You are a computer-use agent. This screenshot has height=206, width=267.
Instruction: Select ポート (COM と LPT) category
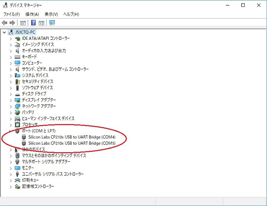point(39,131)
